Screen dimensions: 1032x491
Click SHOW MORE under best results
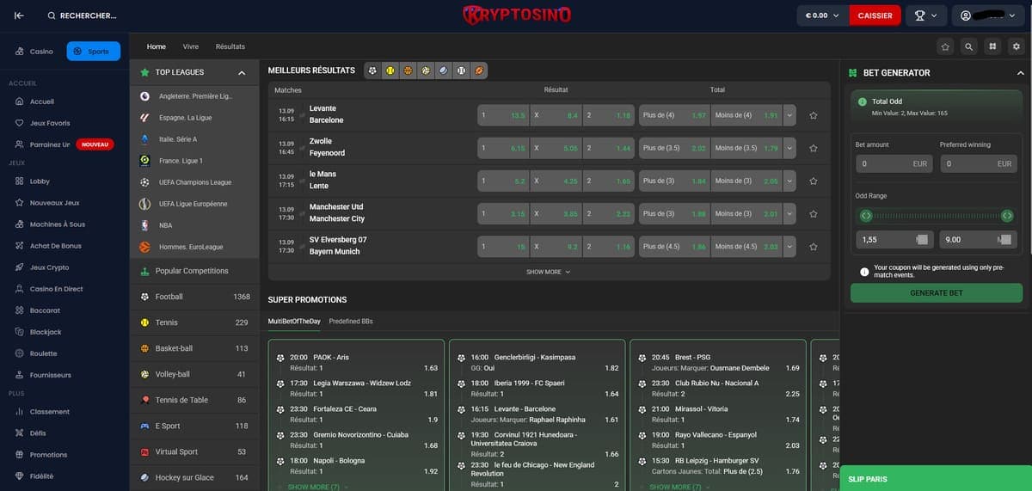pos(549,272)
